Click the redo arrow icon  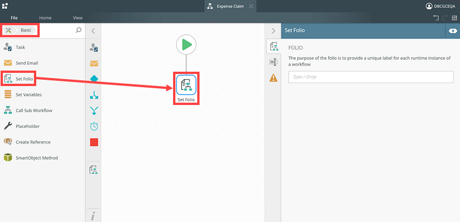(x=444, y=18)
